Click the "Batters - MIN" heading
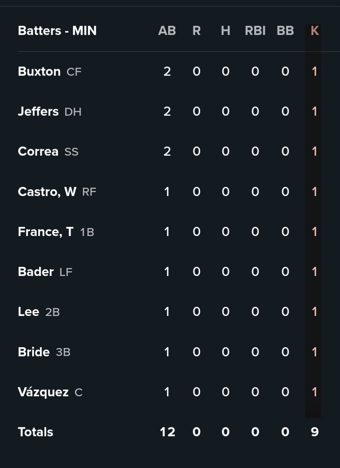 pos(57,31)
